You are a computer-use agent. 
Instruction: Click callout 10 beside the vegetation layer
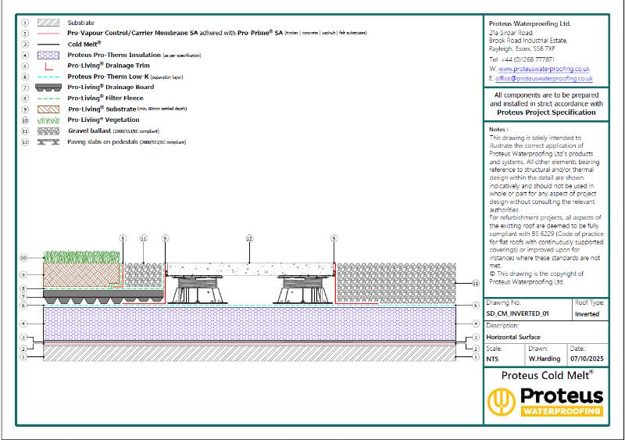tap(23, 257)
